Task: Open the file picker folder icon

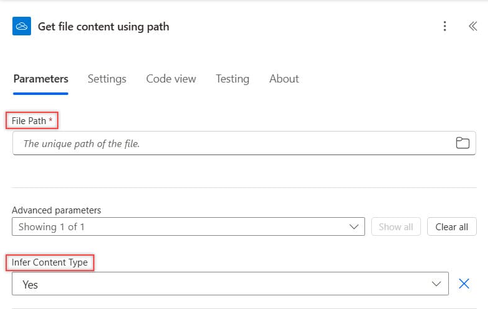Action: click(463, 143)
